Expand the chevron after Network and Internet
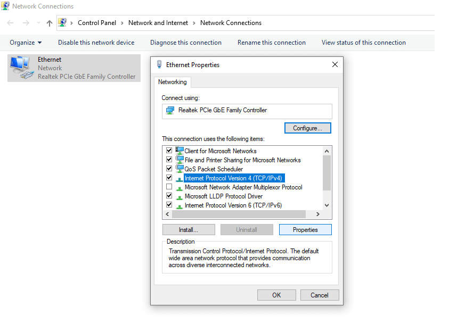 [194, 23]
